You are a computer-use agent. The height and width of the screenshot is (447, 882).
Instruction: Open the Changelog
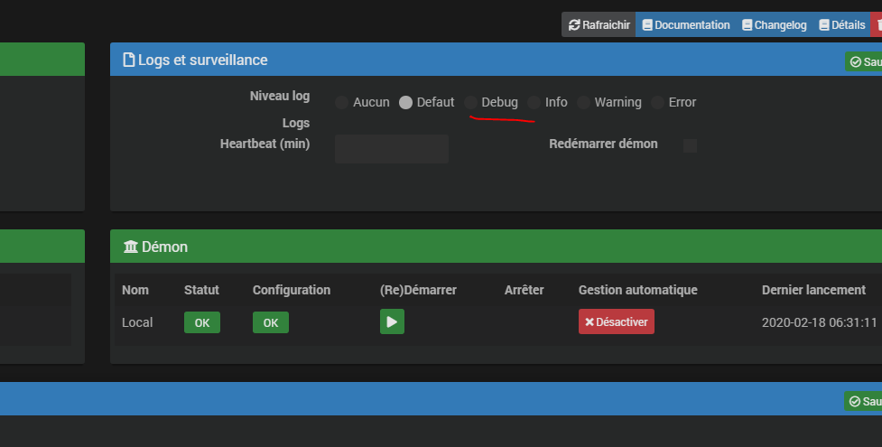pos(774,24)
